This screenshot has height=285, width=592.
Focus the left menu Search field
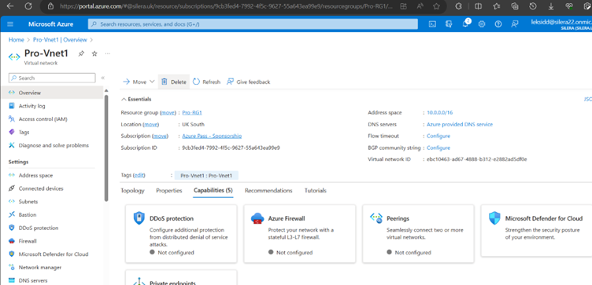(x=52, y=78)
